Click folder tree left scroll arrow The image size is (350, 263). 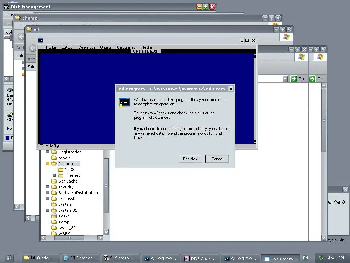44,238
